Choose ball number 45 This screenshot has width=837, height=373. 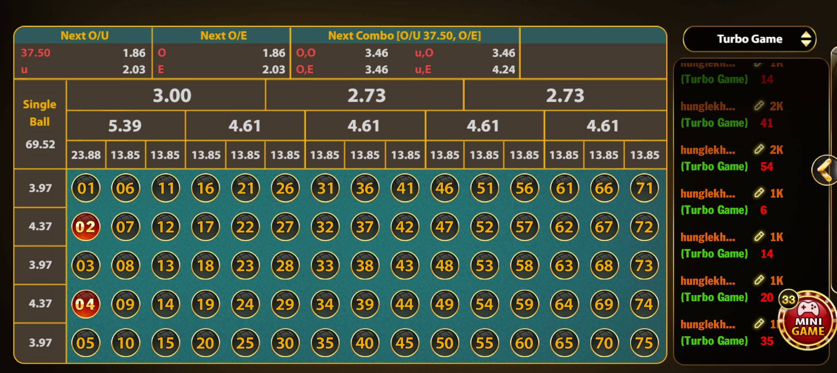pos(405,343)
